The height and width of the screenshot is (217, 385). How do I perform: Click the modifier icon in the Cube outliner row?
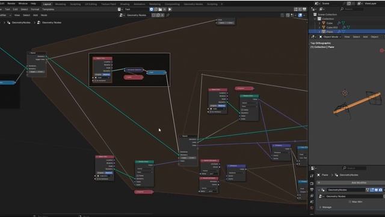click(x=339, y=23)
